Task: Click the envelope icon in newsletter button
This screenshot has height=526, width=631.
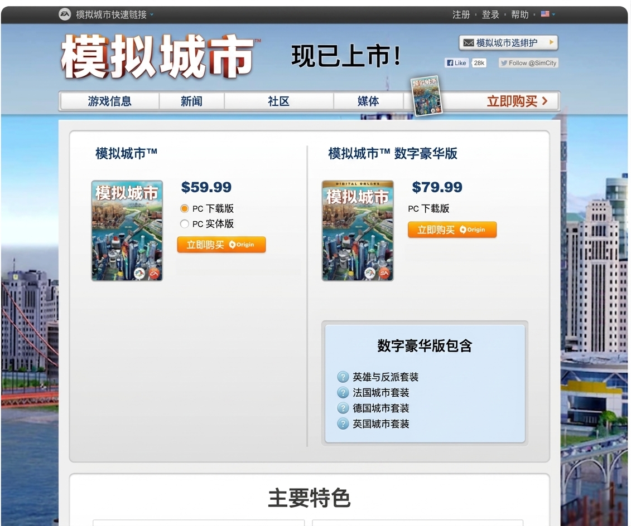Action: coord(469,42)
